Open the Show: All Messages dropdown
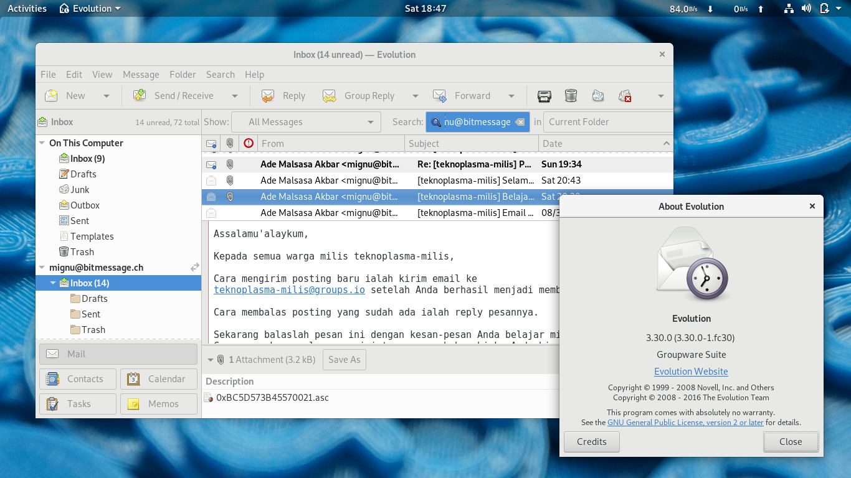Viewport: 851px width, 478px height. pos(306,121)
